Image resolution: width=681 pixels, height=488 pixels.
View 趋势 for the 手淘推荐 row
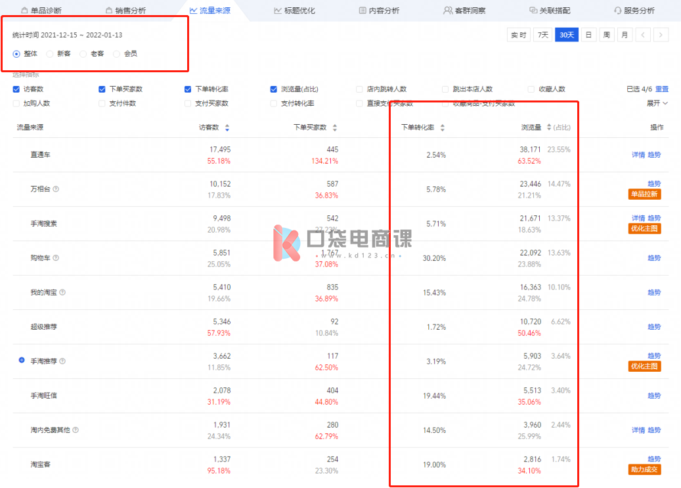654,355
